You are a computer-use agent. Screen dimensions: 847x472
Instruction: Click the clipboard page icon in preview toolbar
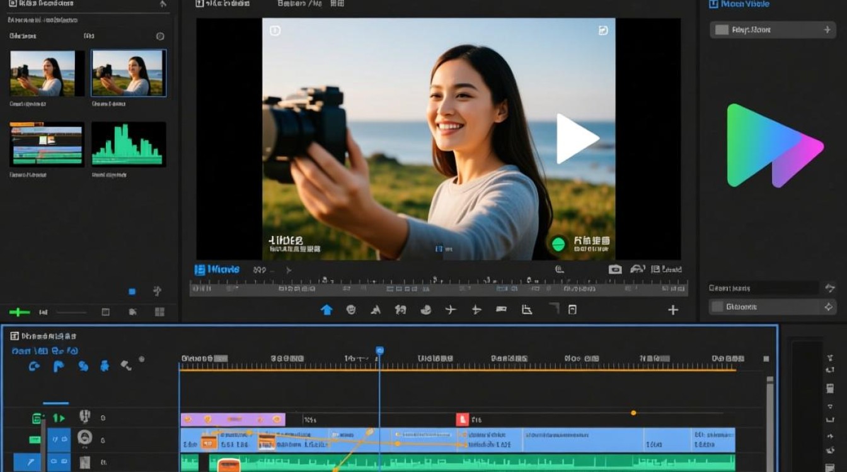[x=572, y=310]
